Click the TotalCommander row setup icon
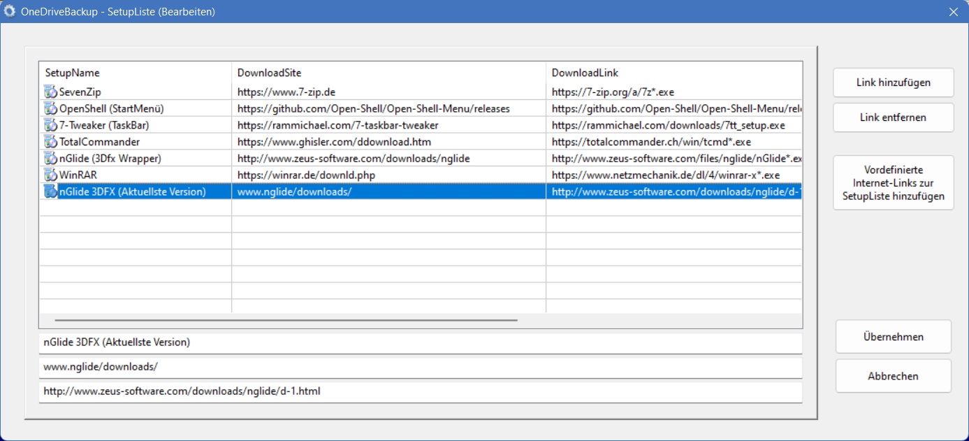Viewport: 969px width, 441px height. pos(51,142)
